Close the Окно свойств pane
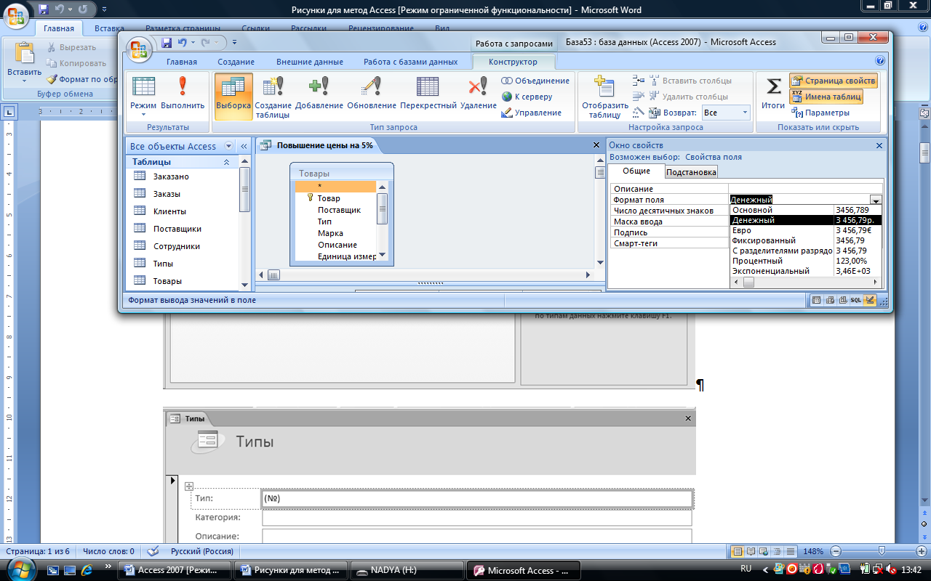931x581 pixels. tap(879, 146)
